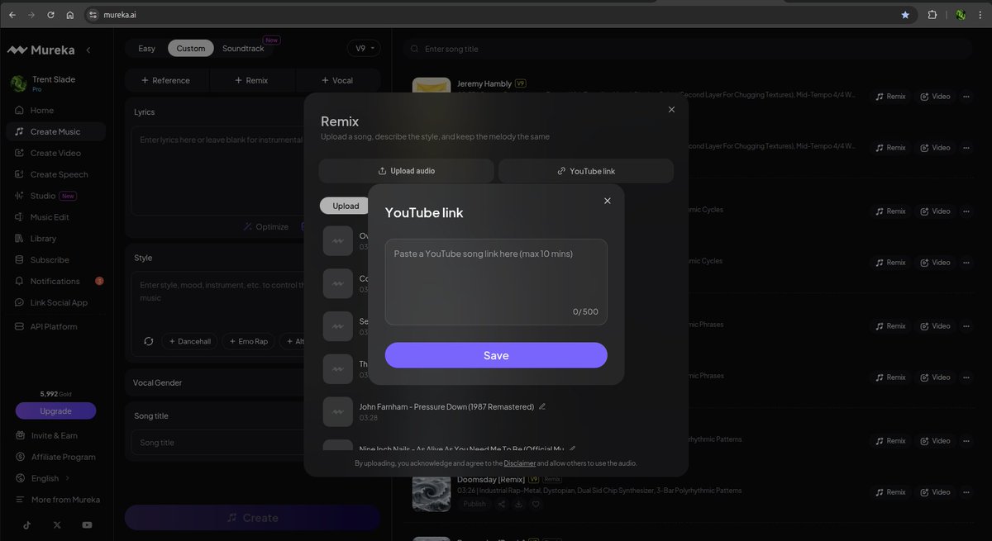Click the heart icon under Doomsday [Remix]

pos(536,504)
